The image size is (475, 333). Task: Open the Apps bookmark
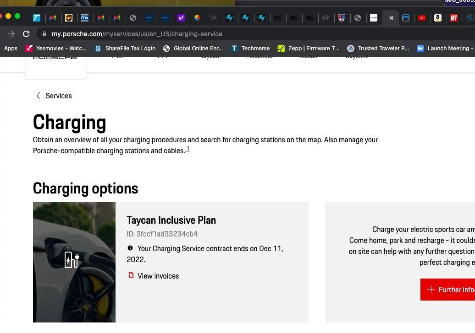(x=11, y=48)
